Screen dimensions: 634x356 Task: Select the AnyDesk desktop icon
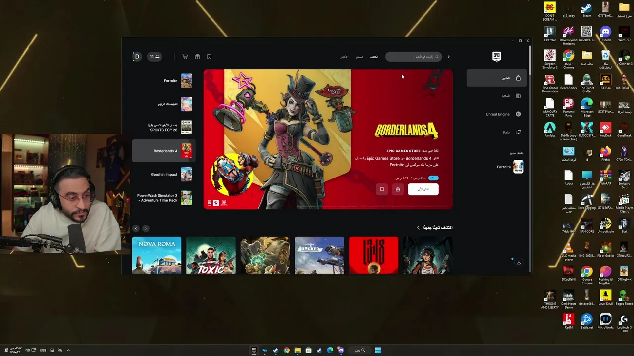605,130
